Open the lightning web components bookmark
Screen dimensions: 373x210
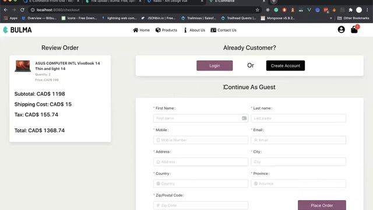[119, 18]
